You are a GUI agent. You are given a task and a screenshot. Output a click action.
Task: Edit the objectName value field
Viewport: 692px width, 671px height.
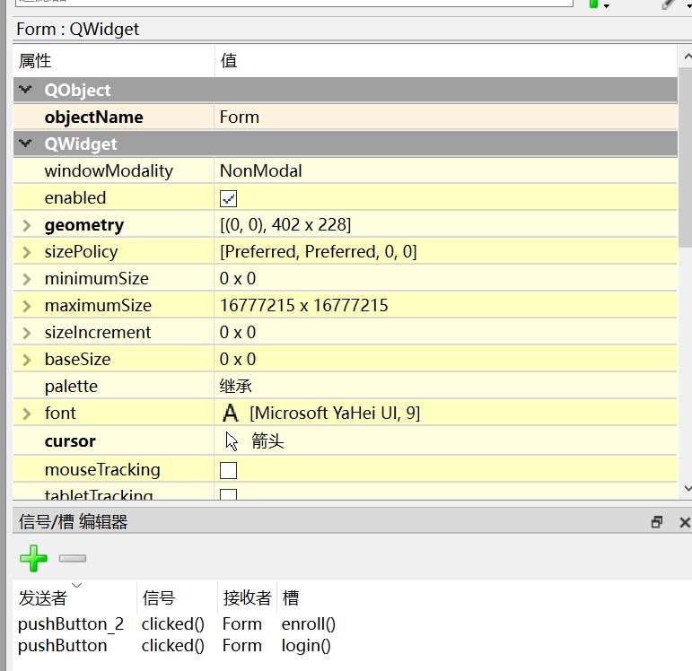444,117
